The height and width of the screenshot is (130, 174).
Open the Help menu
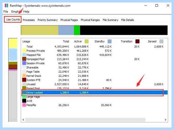[x=26, y=12]
